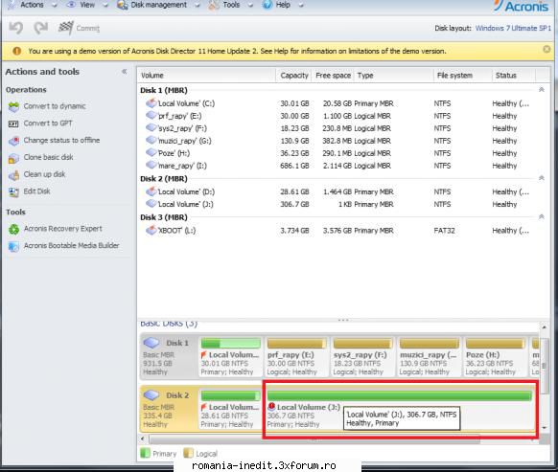This screenshot has height=472, width=558.
Task: Click the Primary green legend swatch
Action: [x=145, y=453]
